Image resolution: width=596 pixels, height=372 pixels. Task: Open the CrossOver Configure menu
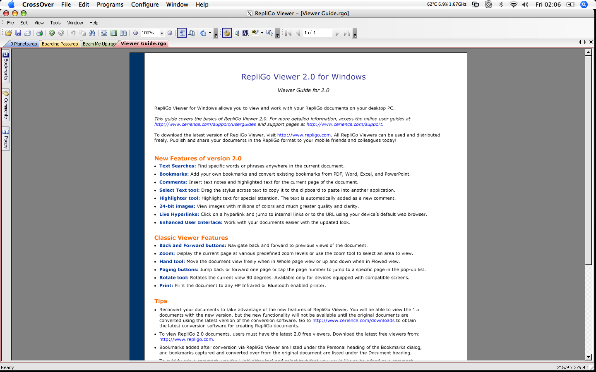145,5
